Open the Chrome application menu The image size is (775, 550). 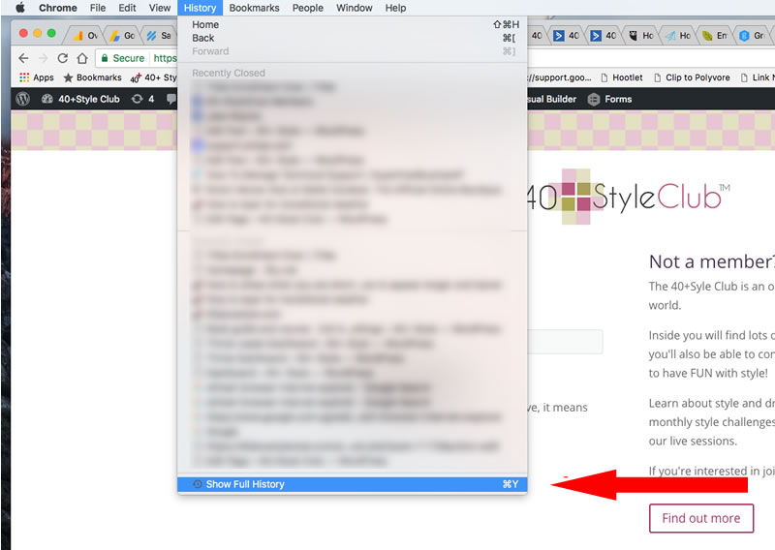[x=58, y=8]
